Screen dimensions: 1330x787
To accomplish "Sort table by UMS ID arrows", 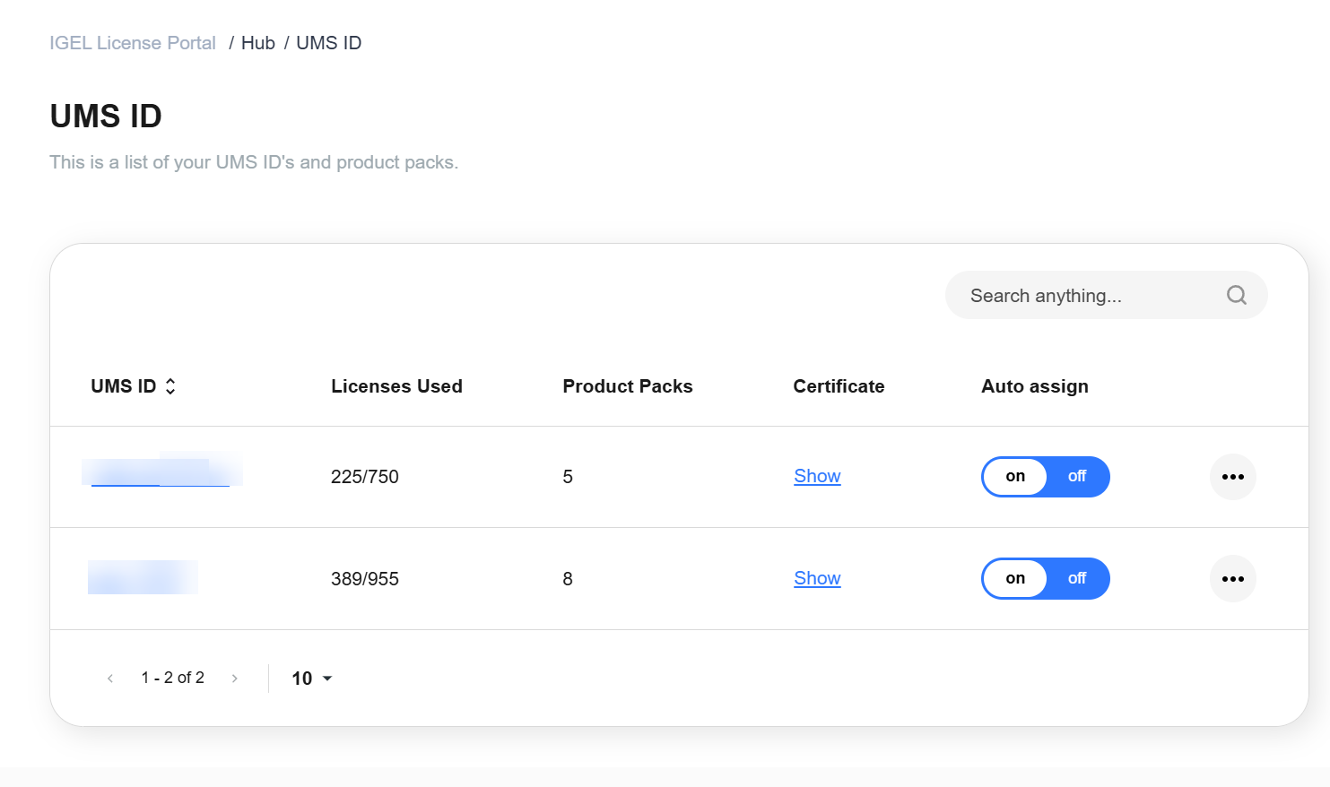I will [170, 386].
